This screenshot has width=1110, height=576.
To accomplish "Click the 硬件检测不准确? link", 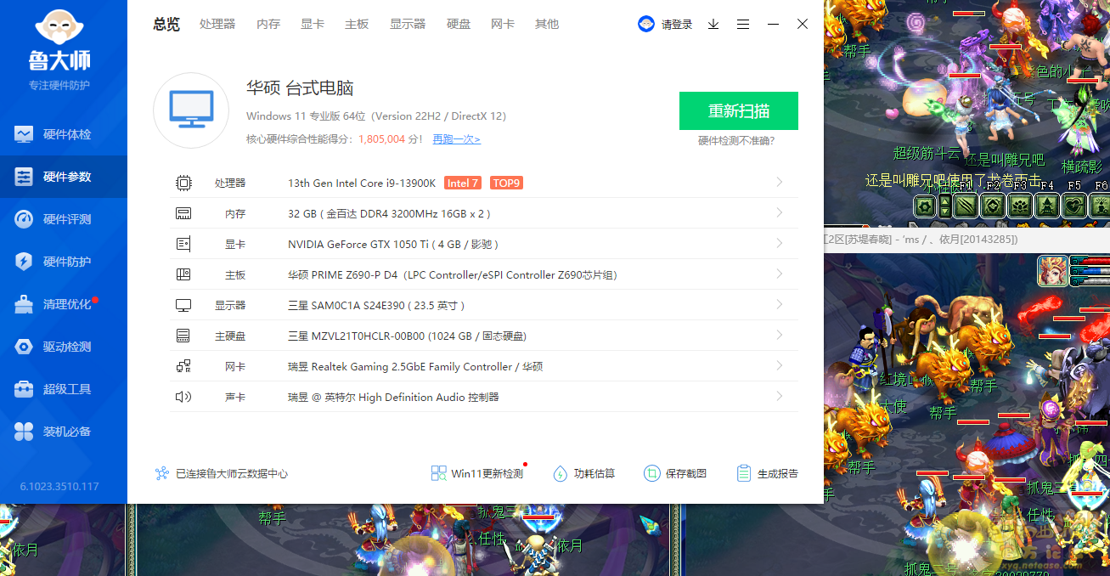I will [736, 141].
